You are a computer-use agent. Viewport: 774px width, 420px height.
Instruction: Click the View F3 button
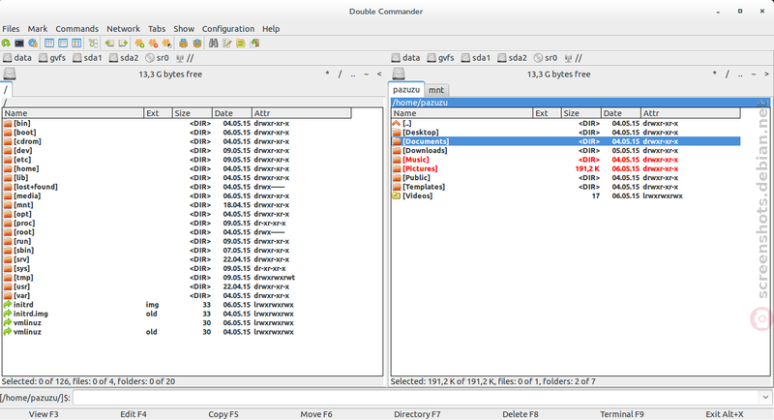tap(44, 414)
